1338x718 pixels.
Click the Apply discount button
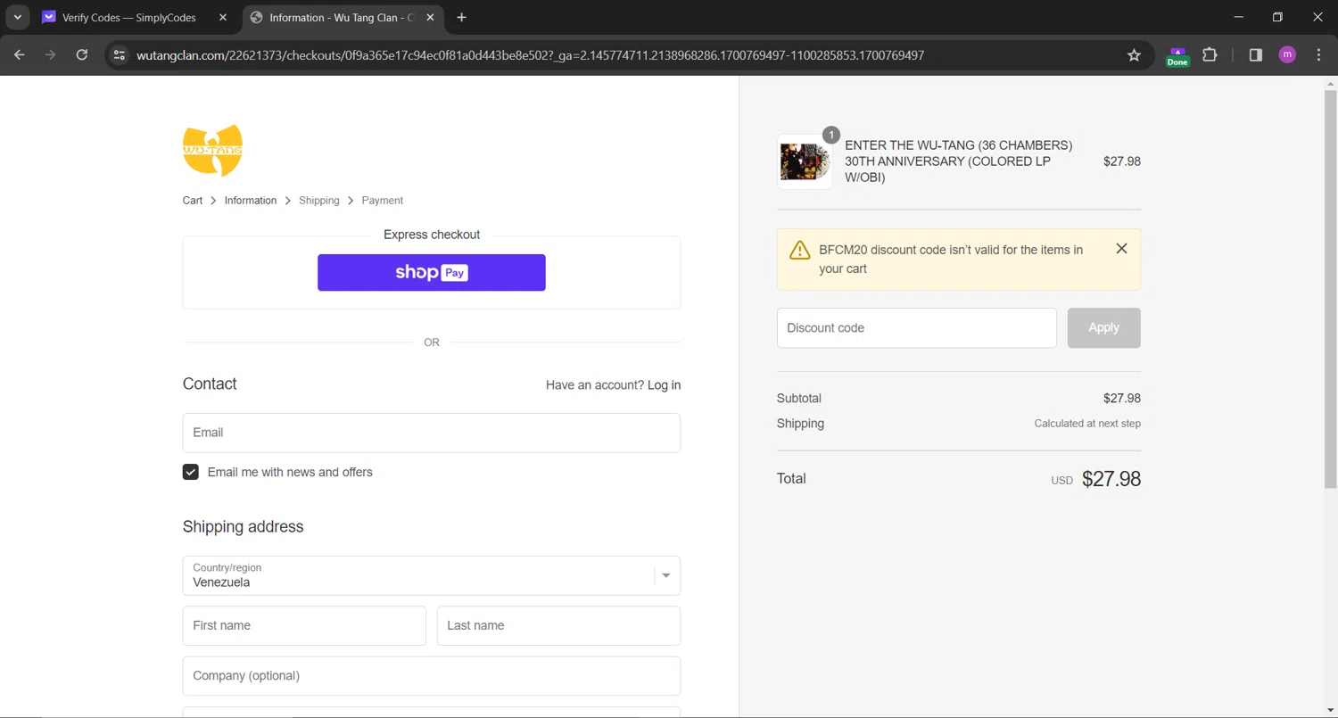(x=1104, y=328)
